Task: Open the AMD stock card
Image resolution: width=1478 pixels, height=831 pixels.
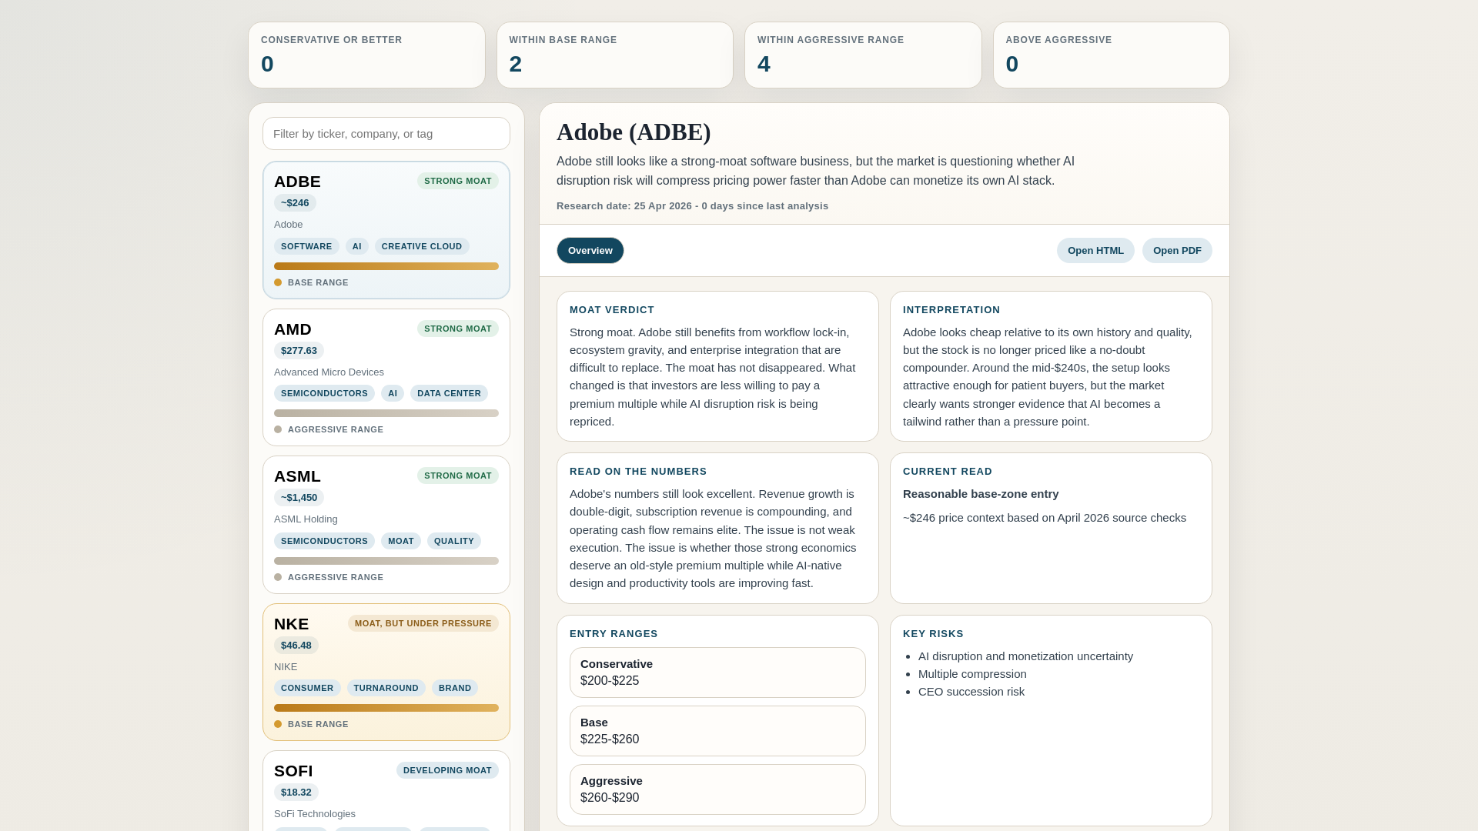Action: 386,378
